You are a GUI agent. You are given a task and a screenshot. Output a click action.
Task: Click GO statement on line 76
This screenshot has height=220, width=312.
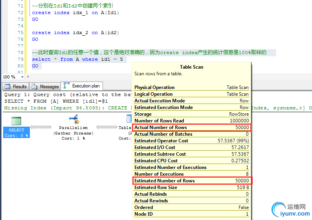pyautogui.click(x=35, y=39)
